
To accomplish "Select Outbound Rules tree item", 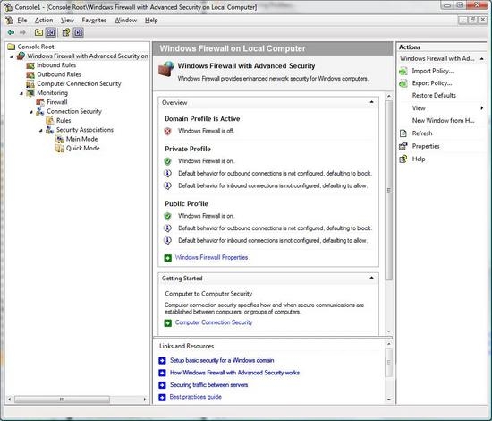I will (x=59, y=74).
